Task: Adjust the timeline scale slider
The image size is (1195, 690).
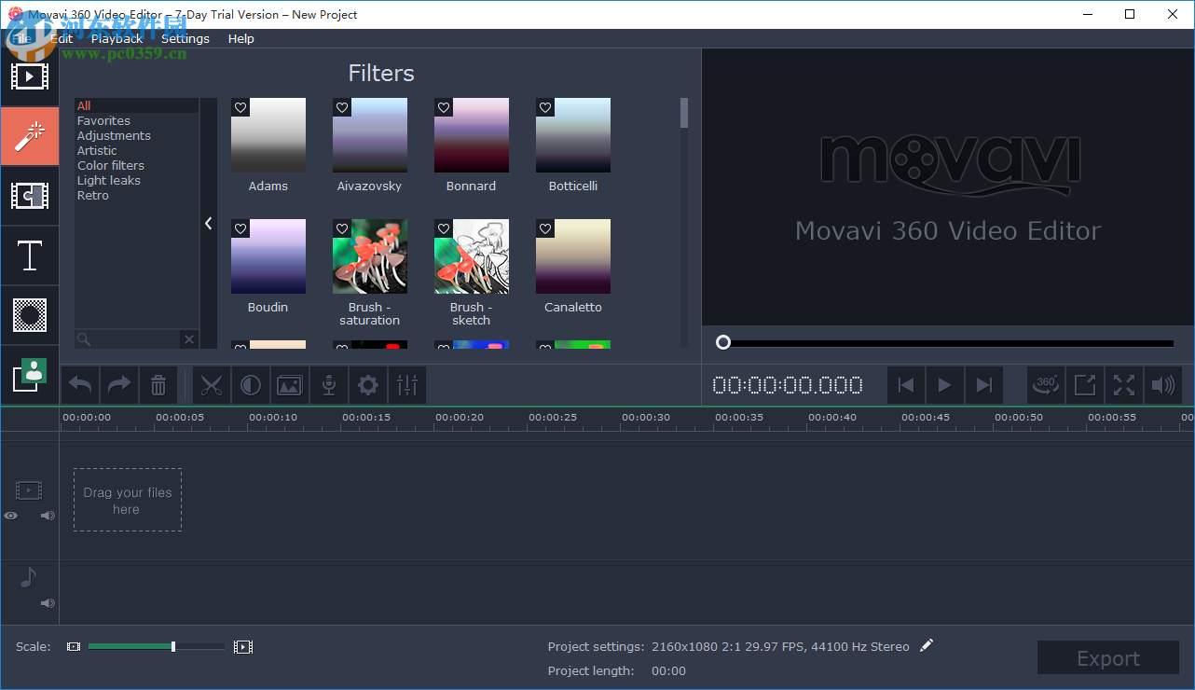Action: (172, 646)
